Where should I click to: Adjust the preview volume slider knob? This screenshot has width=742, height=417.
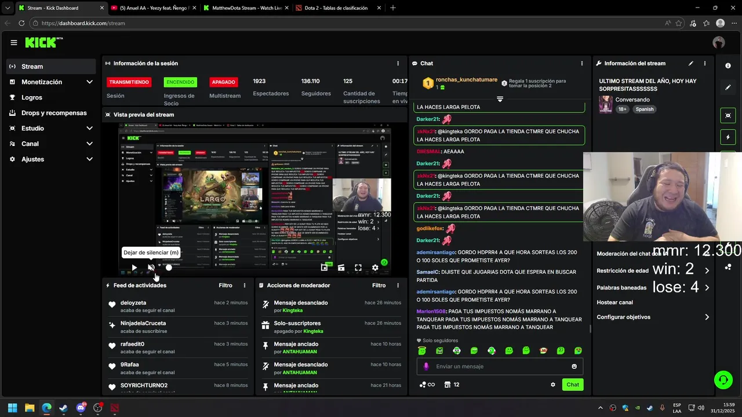tap(169, 268)
